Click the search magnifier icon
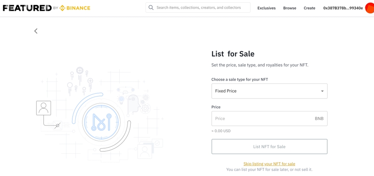This screenshot has width=374, height=176. [151, 8]
